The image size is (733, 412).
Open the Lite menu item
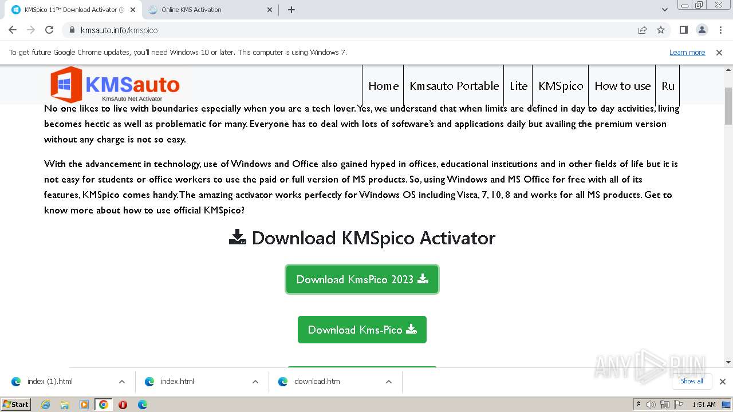tap(518, 86)
